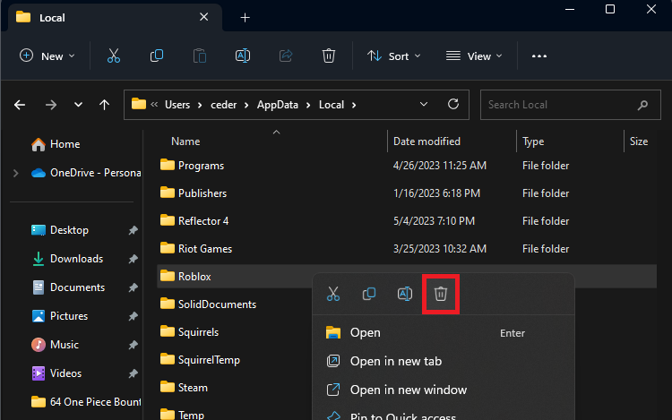
Task: Click the Copy icon in context menu
Action: tap(368, 294)
